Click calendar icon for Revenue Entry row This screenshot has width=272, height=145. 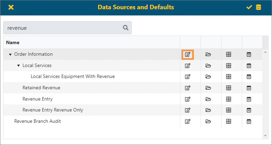[x=249, y=99]
